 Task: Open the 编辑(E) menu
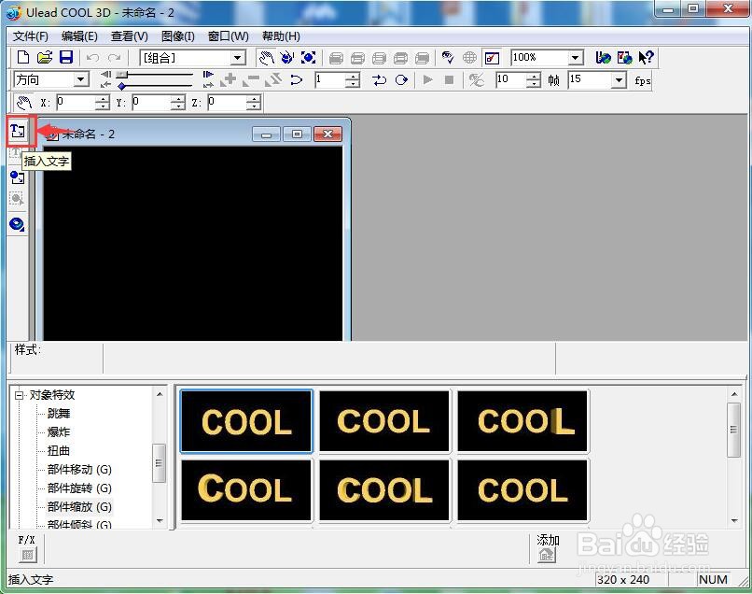tap(79, 36)
